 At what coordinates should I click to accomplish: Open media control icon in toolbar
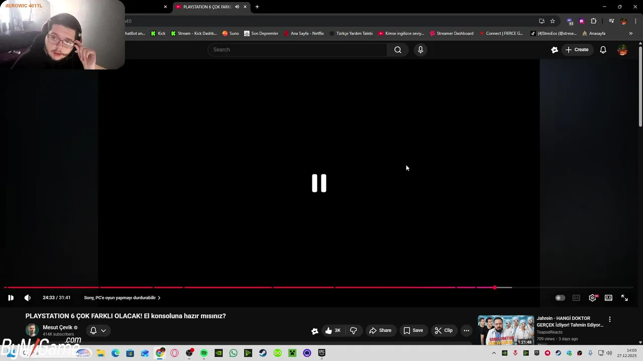pyautogui.click(x=611, y=21)
